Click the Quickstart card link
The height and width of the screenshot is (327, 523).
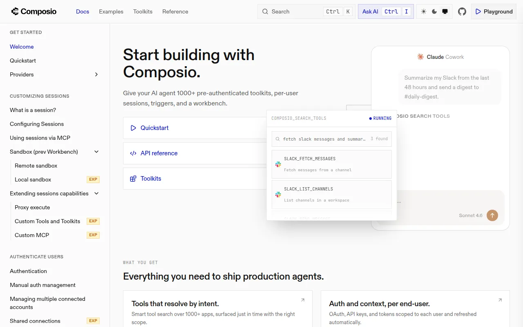click(x=195, y=128)
